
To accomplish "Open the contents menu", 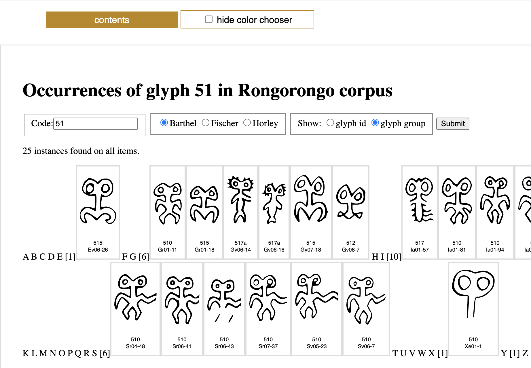I will point(112,20).
